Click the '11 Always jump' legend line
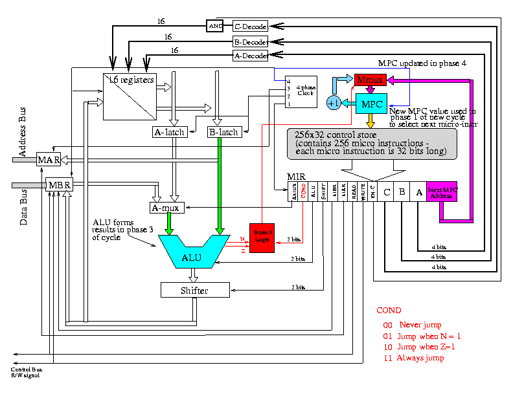The image size is (513, 396). 414,358
